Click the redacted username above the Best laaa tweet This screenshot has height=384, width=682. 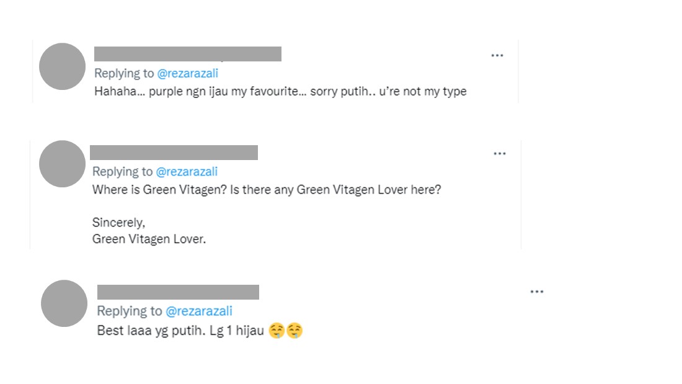pyautogui.click(x=178, y=292)
